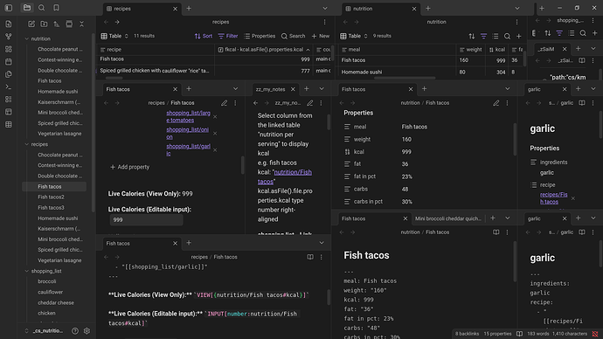Sort by fkcal column header
The height and width of the screenshot is (339, 603).
(264, 50)
